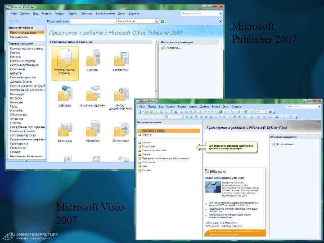The width and height of the screenshot is (324, 243).
Task: Expand the help question dropdown arrow in Visio
Action: (319, 106)
